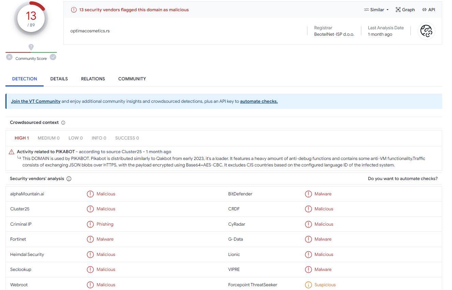Screen dimensions: 452x290
Task: Click BitDefender malware alert icon
Action: (308, 194)
